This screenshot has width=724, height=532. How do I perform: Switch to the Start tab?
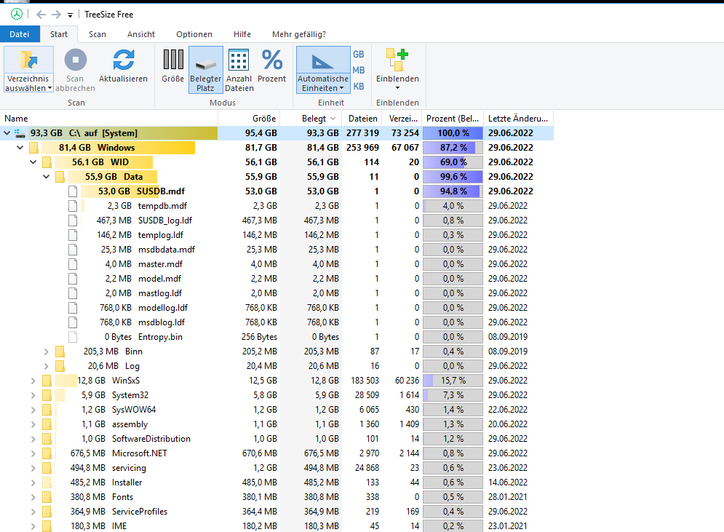point(59,34)
